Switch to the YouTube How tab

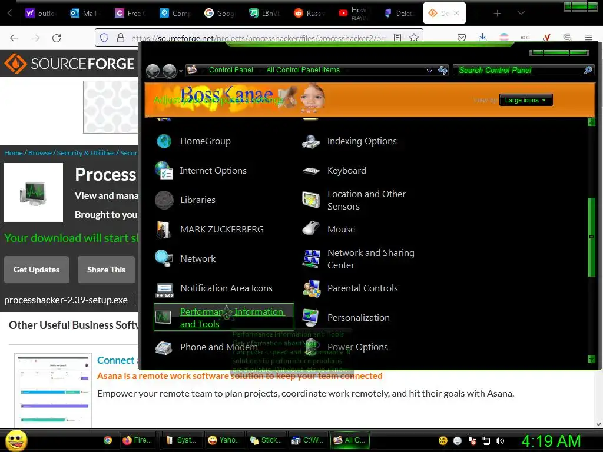[354, 13]
